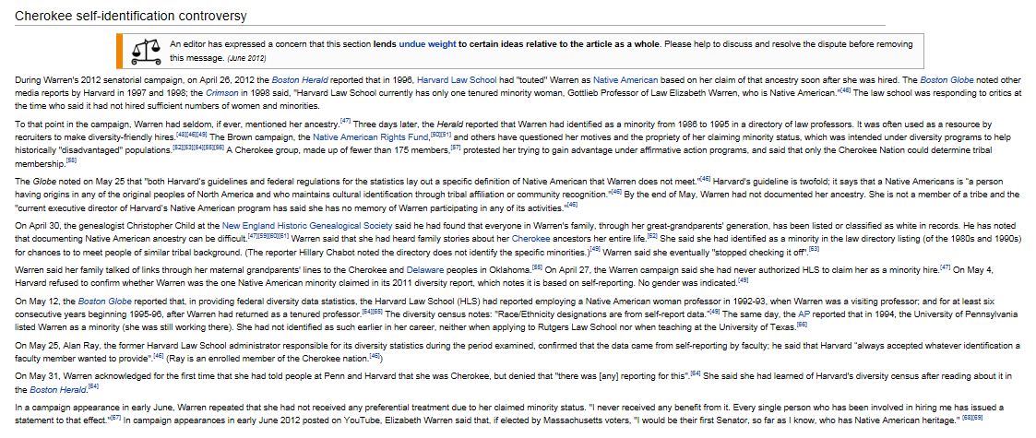Open the 'undue weight' policy link
This screenshot has height=438, width=1036.
pyautogui.click(x=425, y=43)
